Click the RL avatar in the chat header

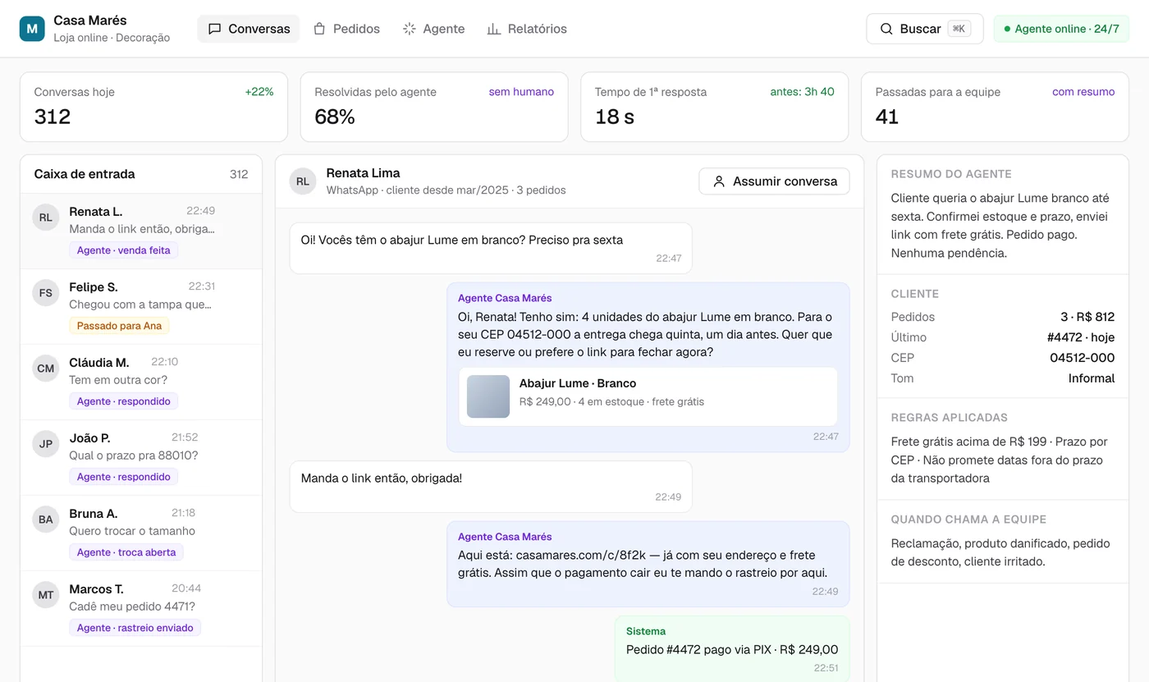tap(303, 181)
